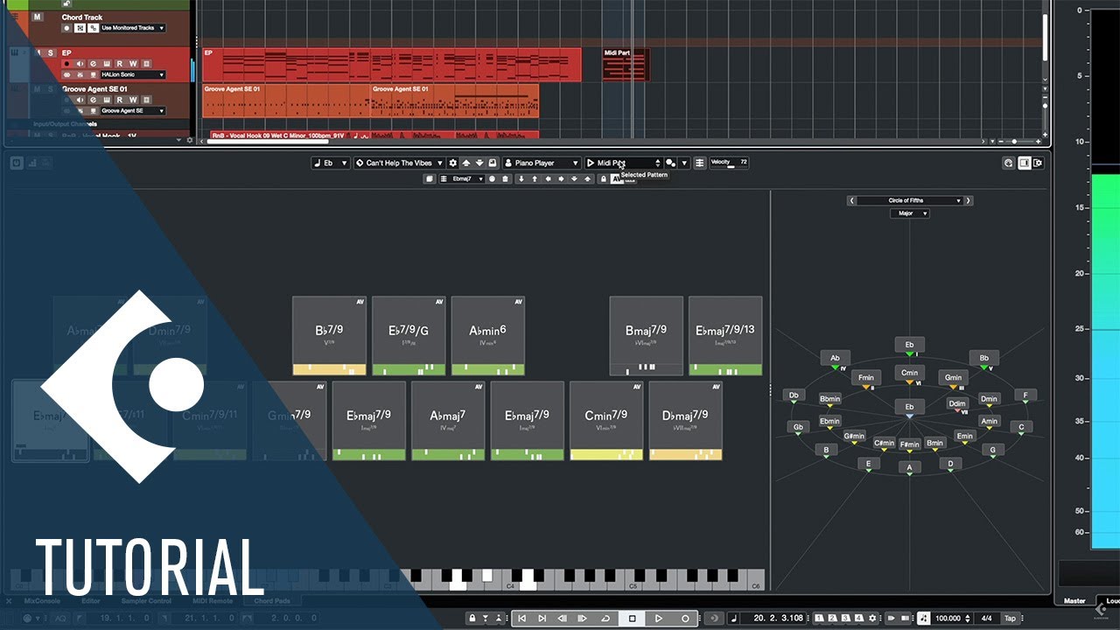Viewport: 1120px width, 630px height.
Task: Click the Record button in transport
Action: tap(685, 619)
